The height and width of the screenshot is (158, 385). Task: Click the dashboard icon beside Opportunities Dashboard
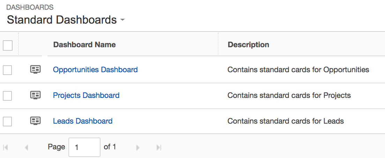[35, 69]
